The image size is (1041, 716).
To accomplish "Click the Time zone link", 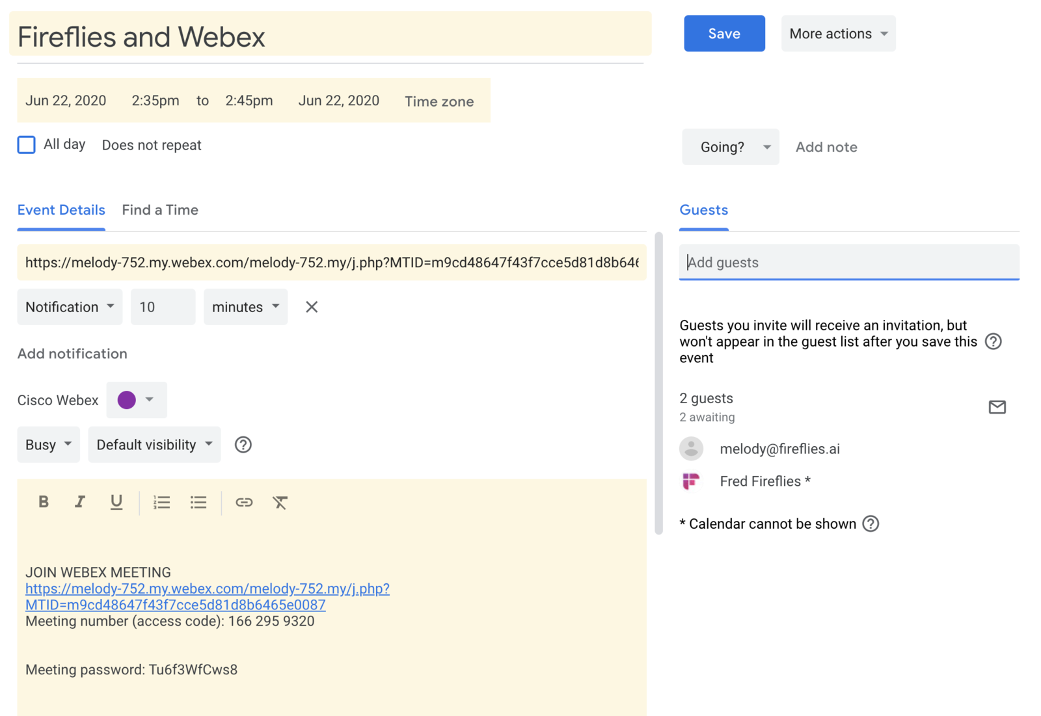I will 439,101.
